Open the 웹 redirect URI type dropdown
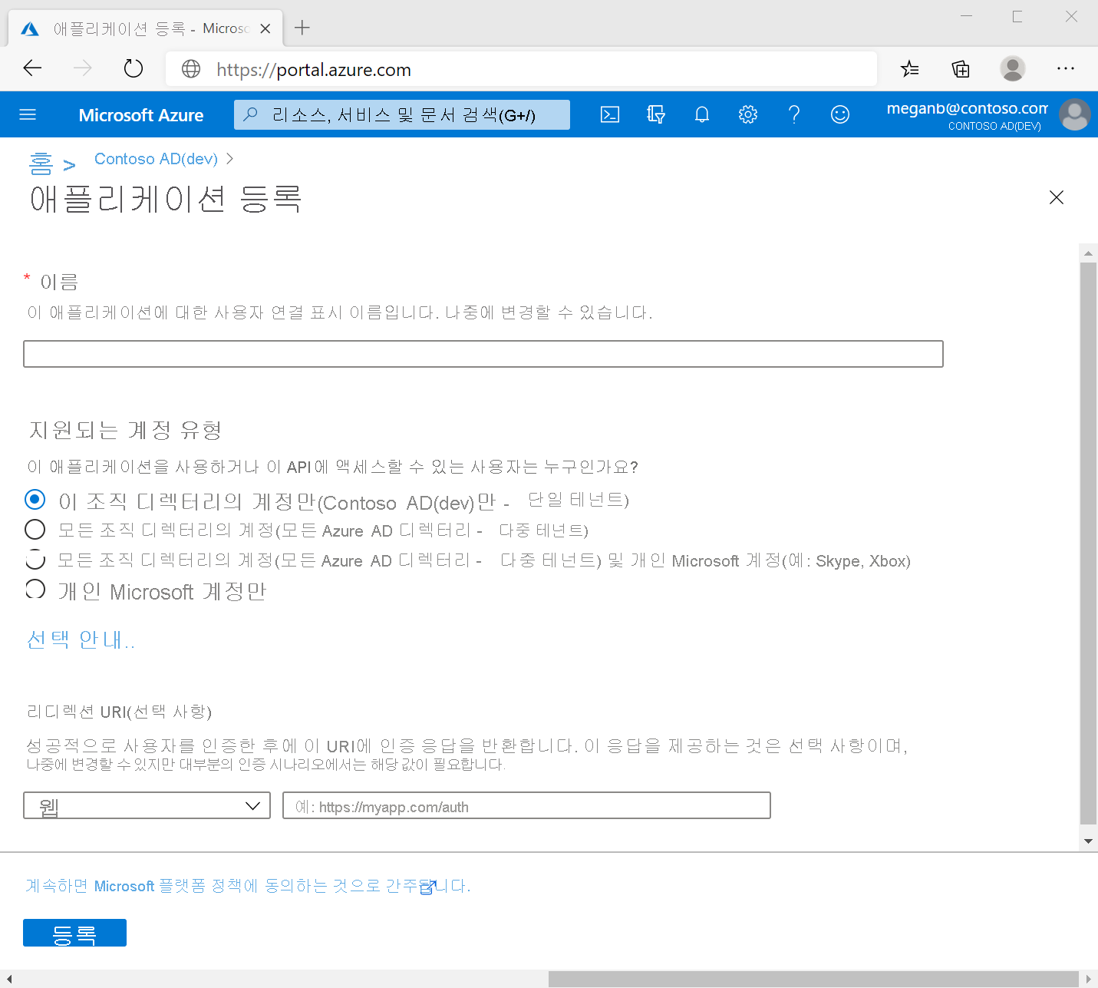1098x988 pixels. click(146, 805)
